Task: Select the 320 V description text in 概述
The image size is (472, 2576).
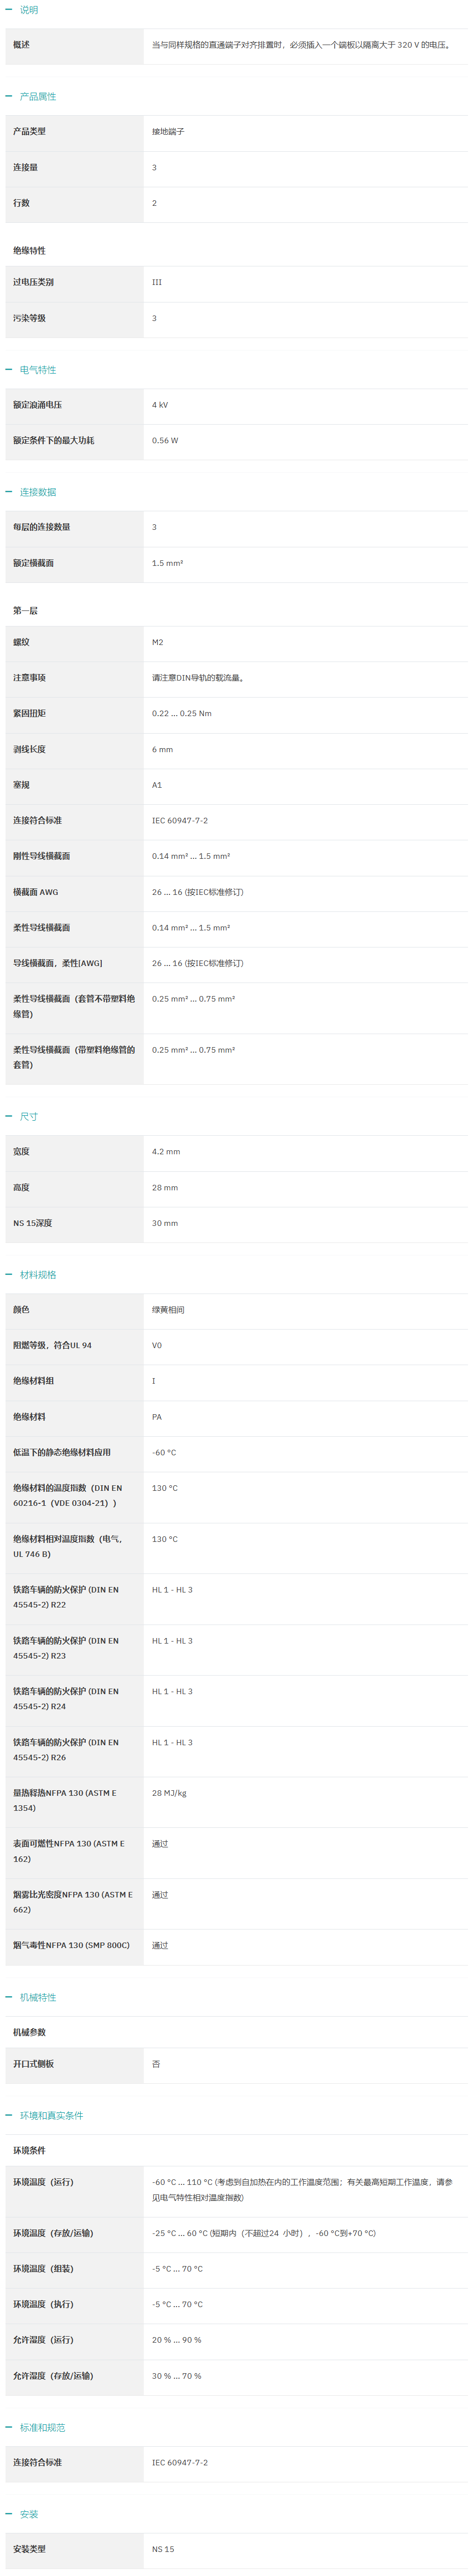Action: click(301, 45)
